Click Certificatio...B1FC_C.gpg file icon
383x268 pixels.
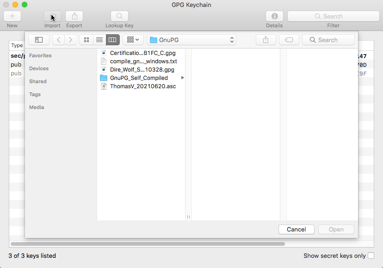tap(104, 53)
